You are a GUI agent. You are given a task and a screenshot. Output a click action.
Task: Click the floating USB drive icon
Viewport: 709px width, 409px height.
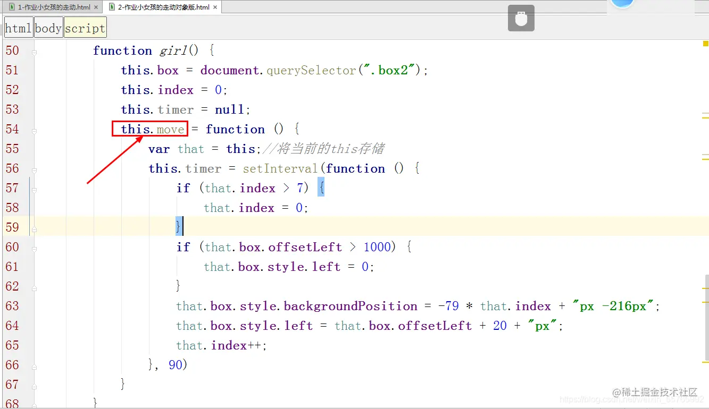click(521, 19)
